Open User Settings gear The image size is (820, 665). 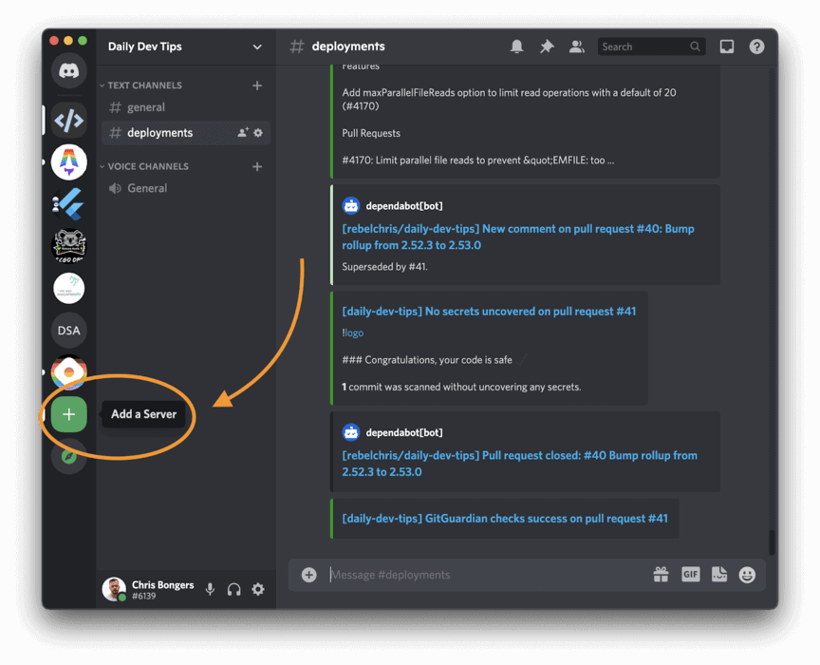coord(258,589)
